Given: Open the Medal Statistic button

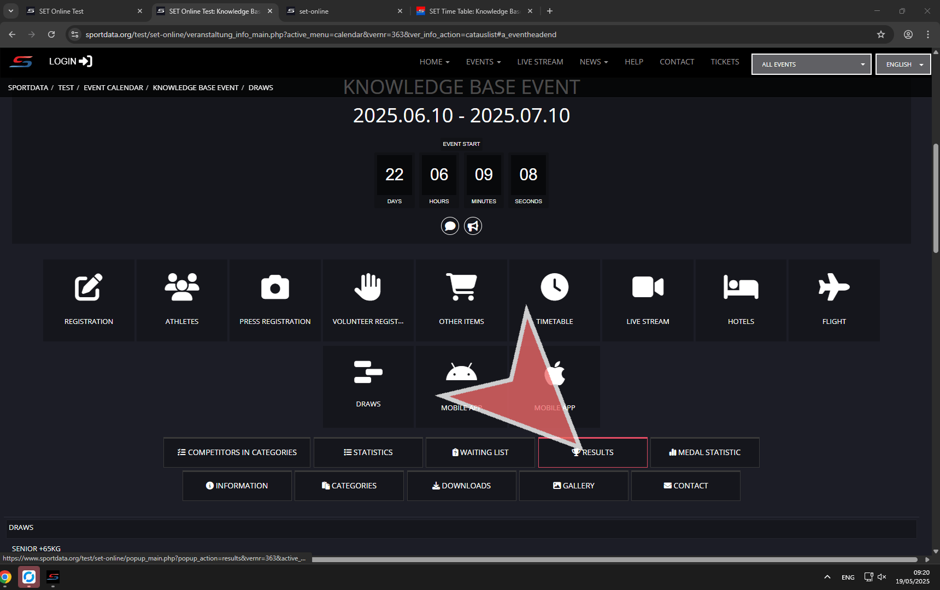Looking at the screenshot, I should tap(704, 452).
